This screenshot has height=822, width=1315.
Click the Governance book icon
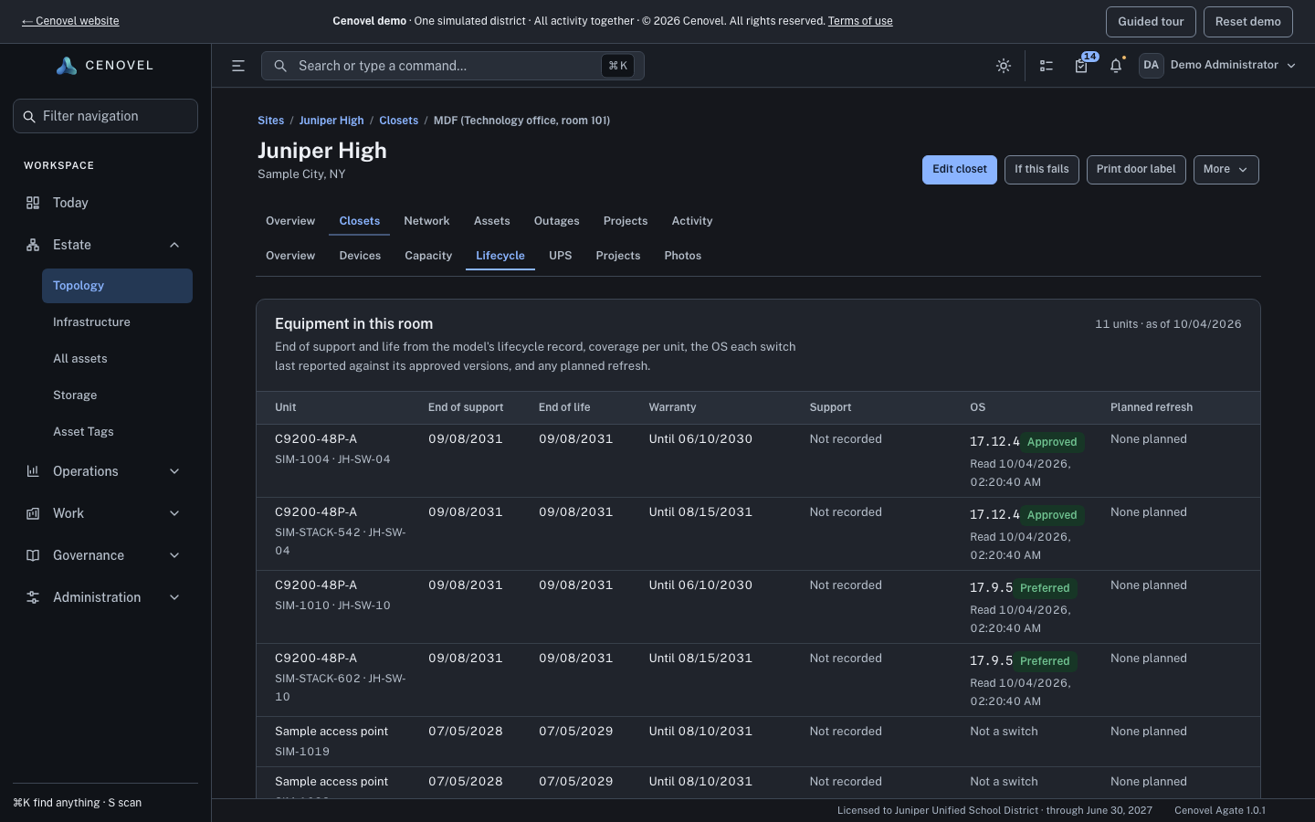pyautogui.click(x=33, y=555)
